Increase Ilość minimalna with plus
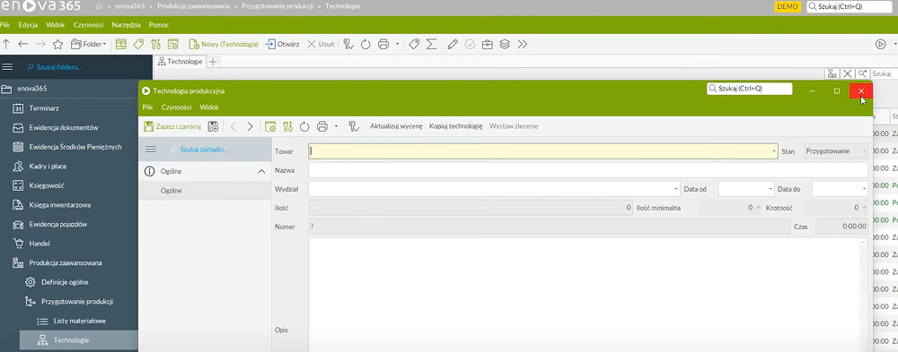The image size is (898, 352). click(x=759, y=208)
